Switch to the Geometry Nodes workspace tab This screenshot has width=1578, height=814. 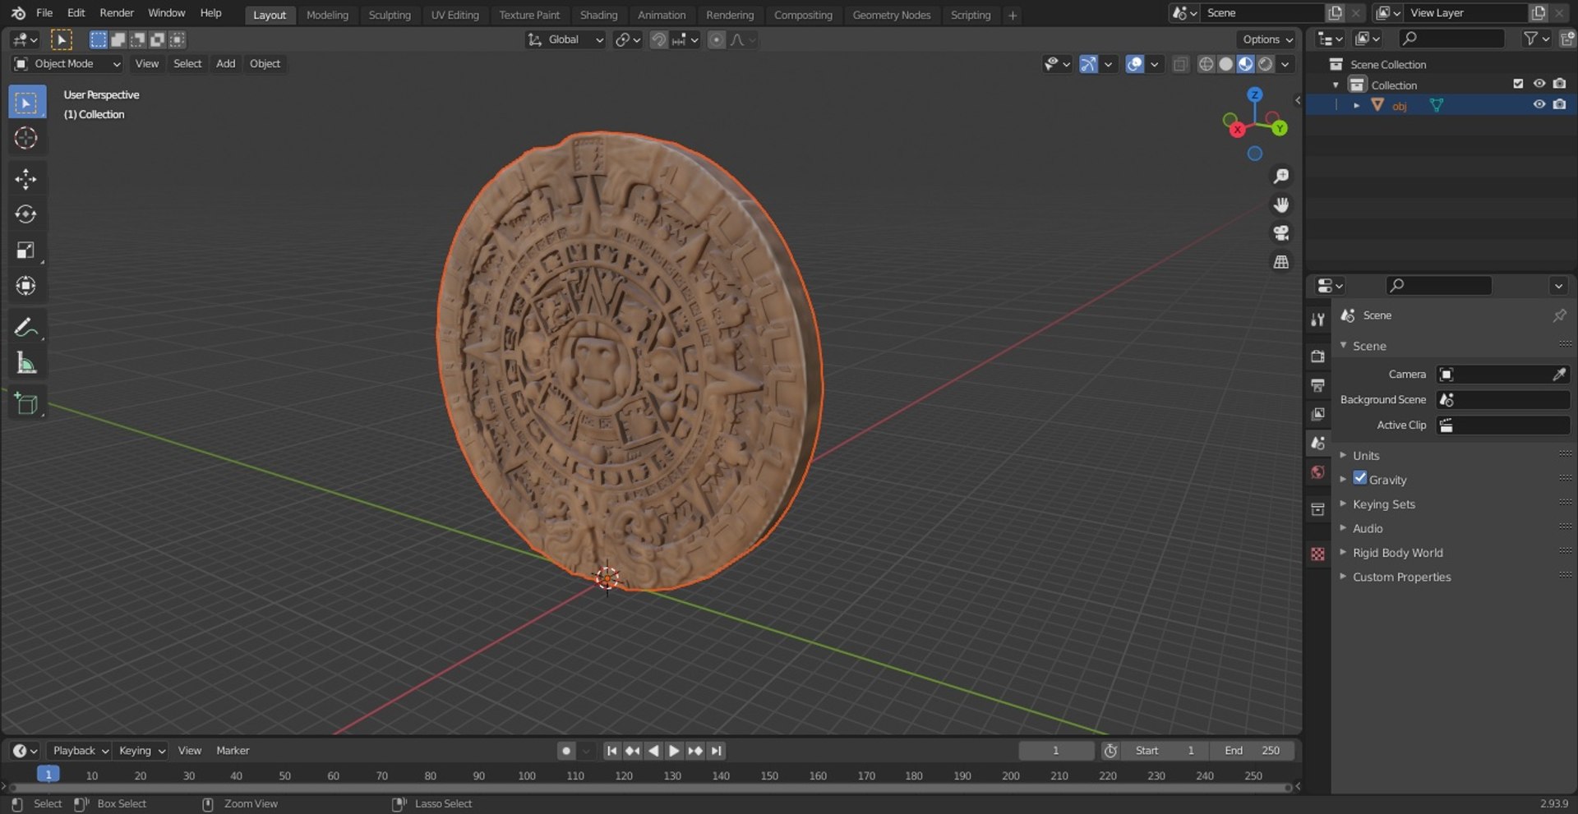pyautogui.click(x=892, y=15)
